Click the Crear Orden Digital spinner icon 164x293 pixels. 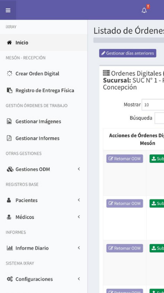coord(9,73)
